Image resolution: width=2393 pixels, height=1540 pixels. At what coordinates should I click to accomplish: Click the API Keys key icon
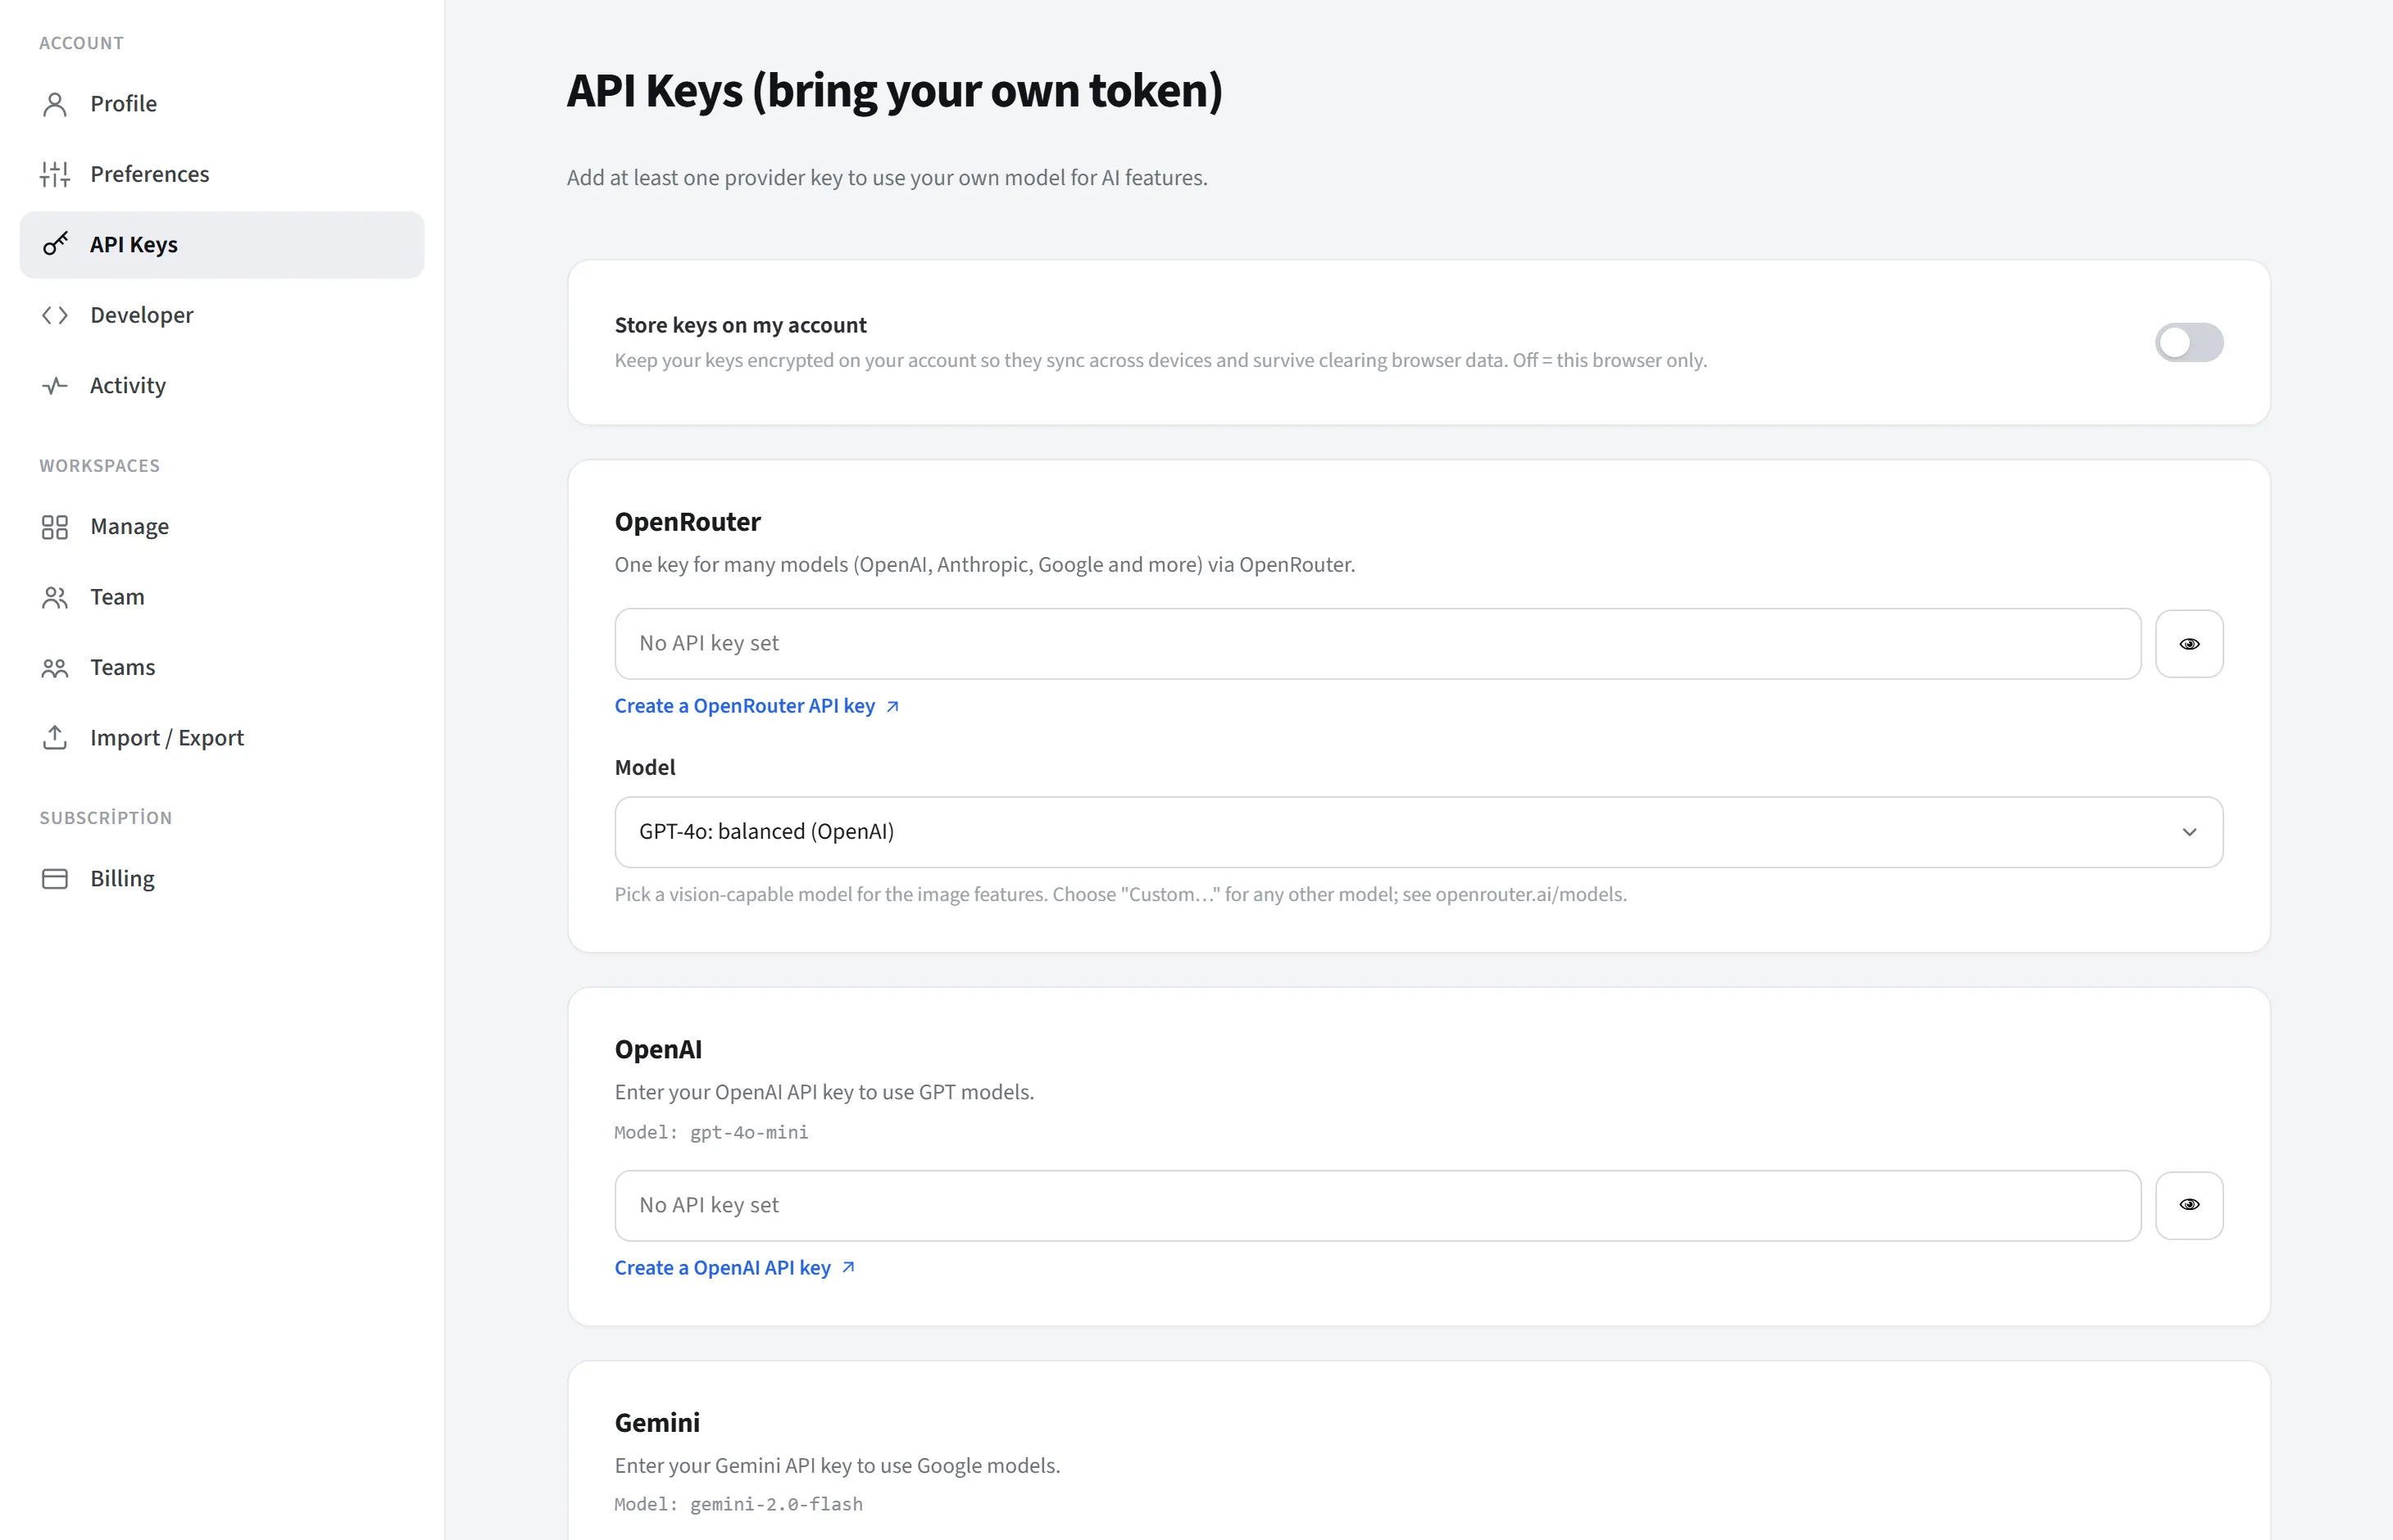tap(55, 244)
